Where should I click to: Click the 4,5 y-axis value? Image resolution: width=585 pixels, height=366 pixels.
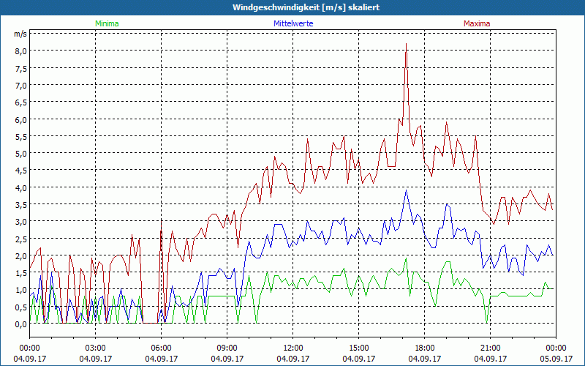[21, 171]
